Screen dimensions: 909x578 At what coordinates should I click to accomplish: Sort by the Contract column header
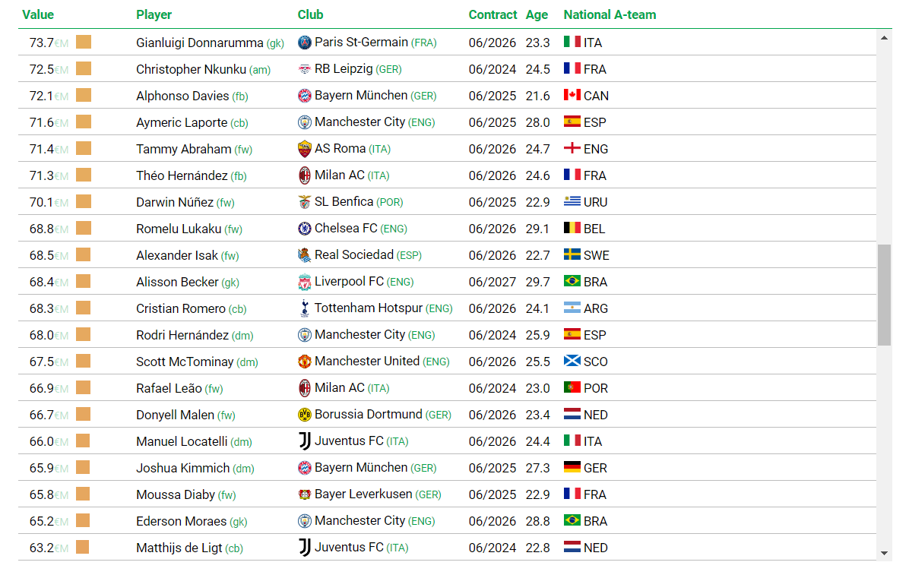[x=493, y=14]
